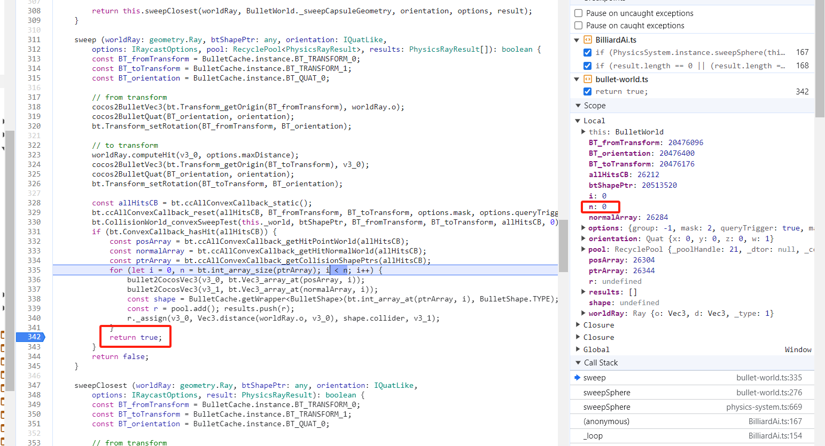This screenshot has width=825, height=446.
Task: Select the sweepSphere frame at bullet-world.ts:276
Action: coord(692,393)
